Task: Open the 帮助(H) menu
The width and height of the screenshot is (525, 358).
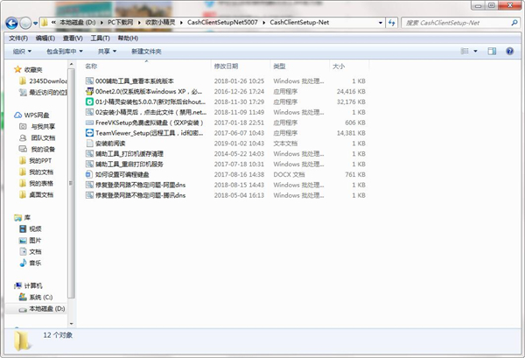Action: (128, 39)
